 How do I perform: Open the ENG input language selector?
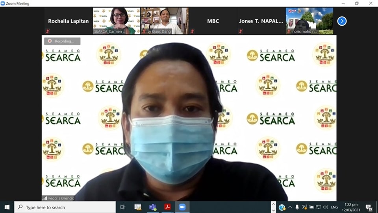[334, 207]
